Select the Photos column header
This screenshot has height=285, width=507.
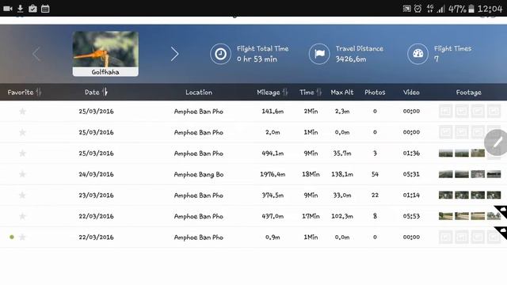(375, 92)
